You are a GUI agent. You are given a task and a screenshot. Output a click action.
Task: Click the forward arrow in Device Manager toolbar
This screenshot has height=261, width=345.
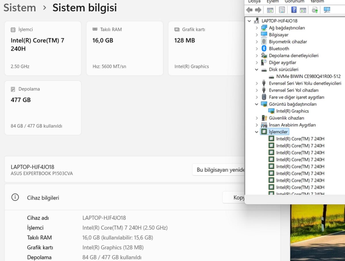[258, 10]
